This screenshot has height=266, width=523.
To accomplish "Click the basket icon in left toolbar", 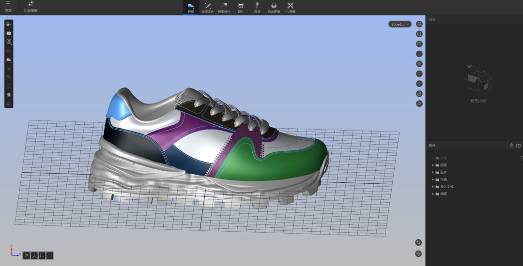I will (9, 33).
